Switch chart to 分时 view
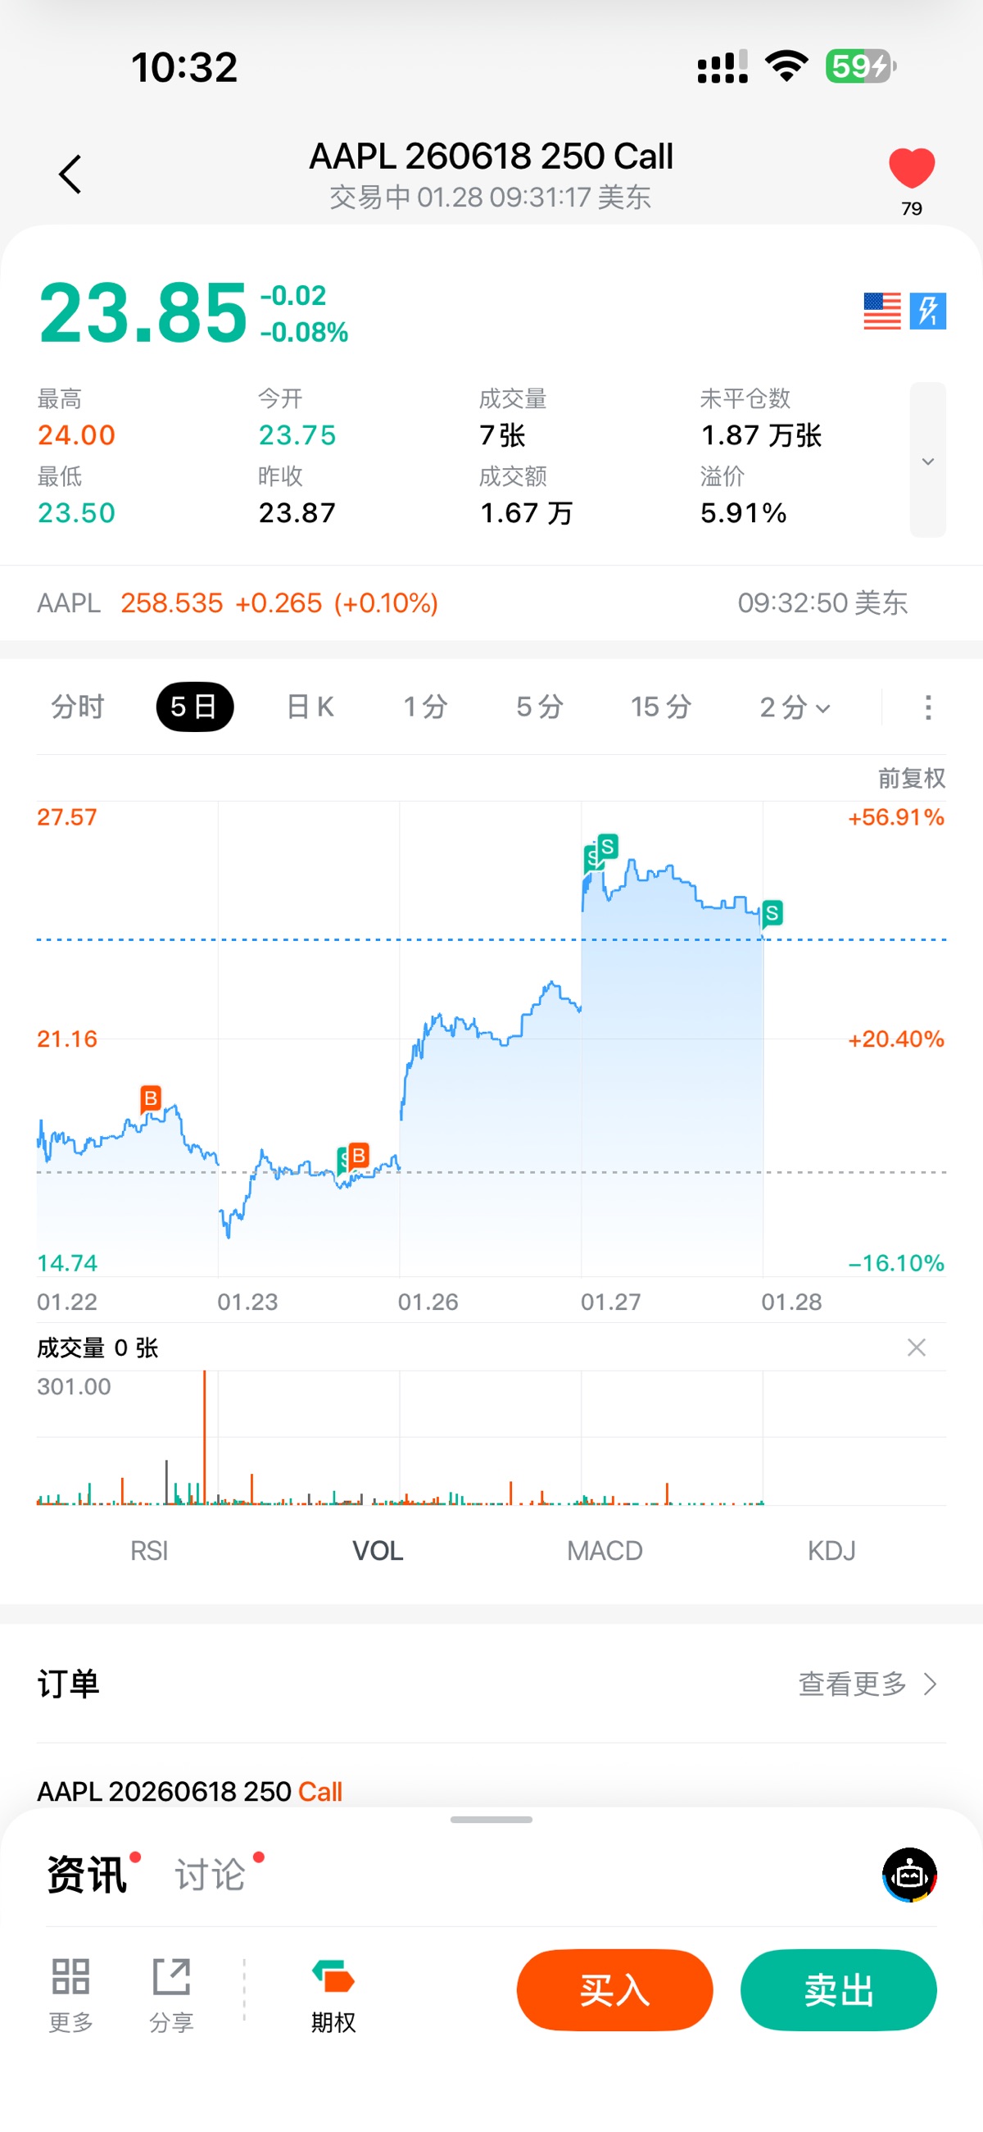 [78, 707]
